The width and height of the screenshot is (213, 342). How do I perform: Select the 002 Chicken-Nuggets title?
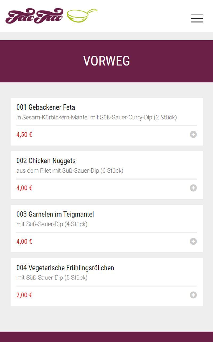coord(46,161)
